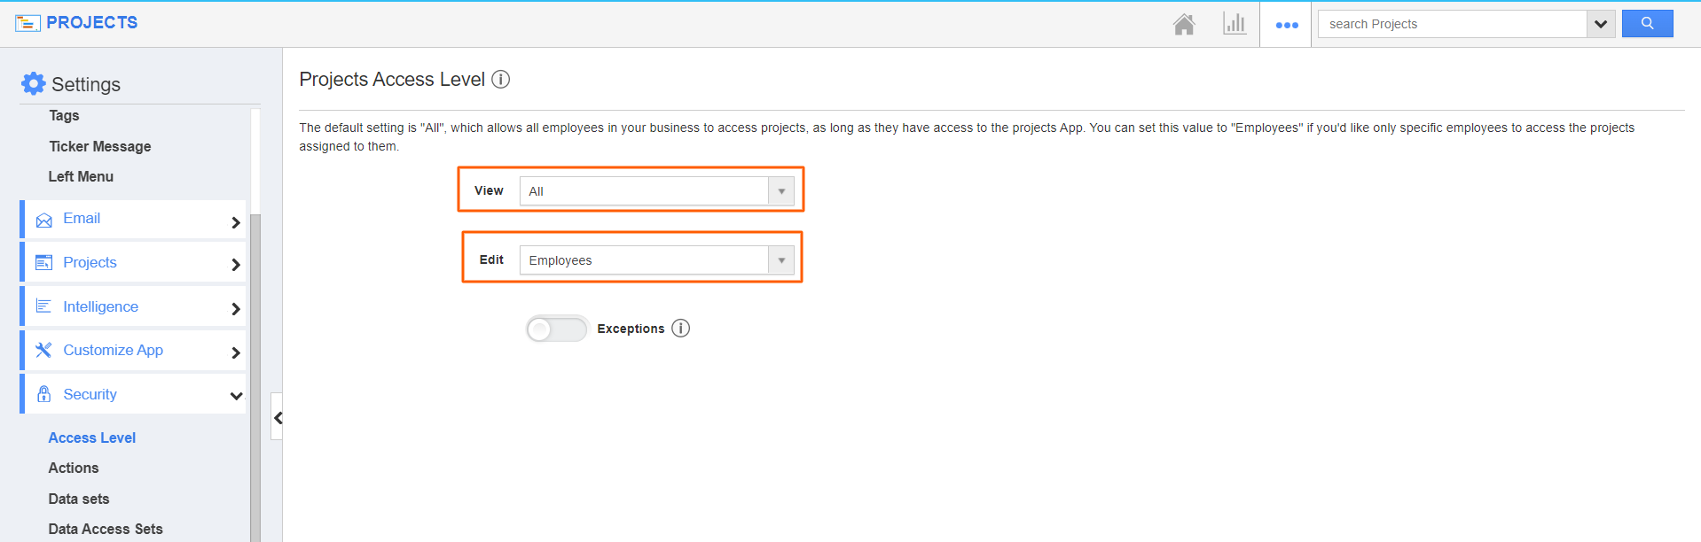Image resolution: width=1701 pixels, height=542 pixels.
Task: Click the blue search magnifier button
Action: click(1647, 24)
